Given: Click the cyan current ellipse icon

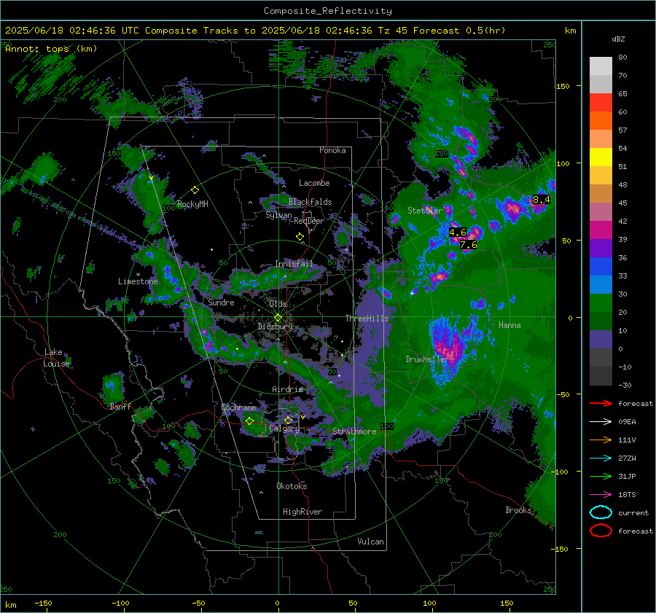Looking at the screenshot, I should pos(601,512).
